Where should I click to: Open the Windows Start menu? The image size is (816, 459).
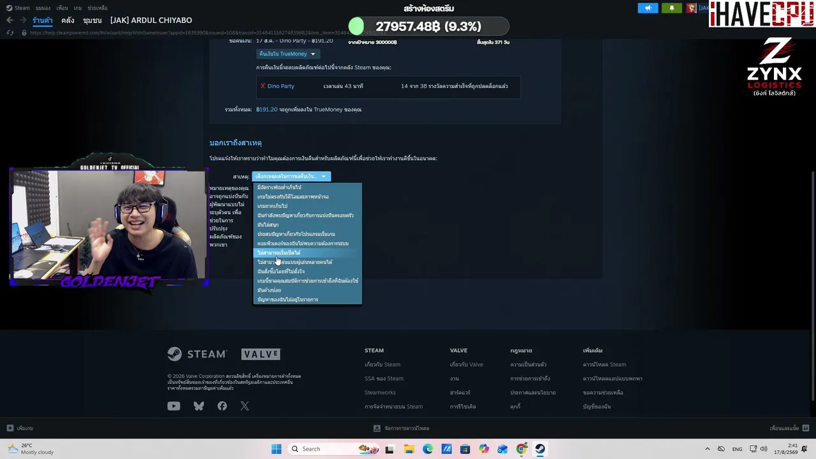click(276, 449)
